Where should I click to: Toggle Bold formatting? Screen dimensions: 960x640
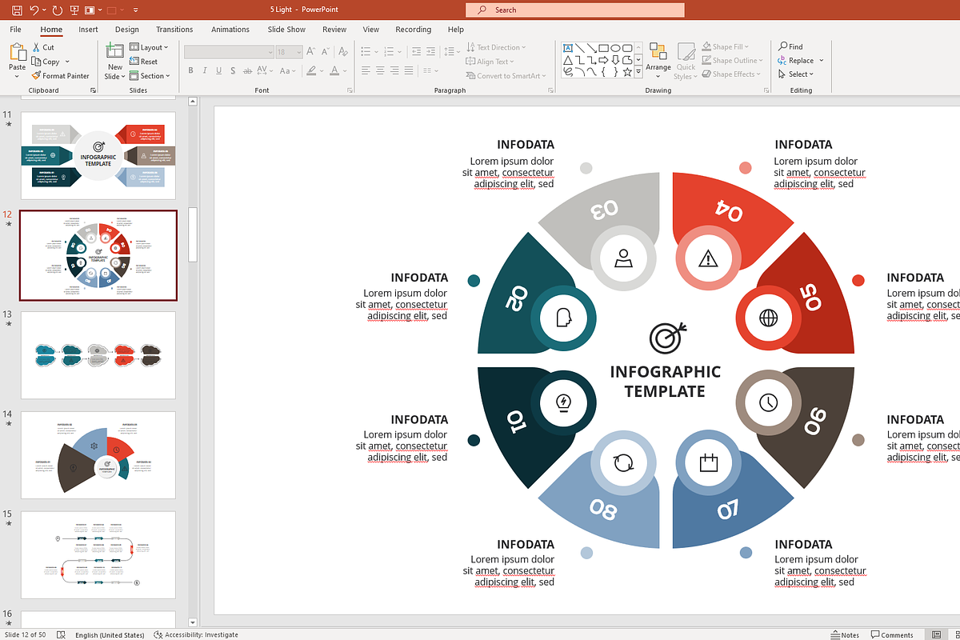click(x=191, y=70)
